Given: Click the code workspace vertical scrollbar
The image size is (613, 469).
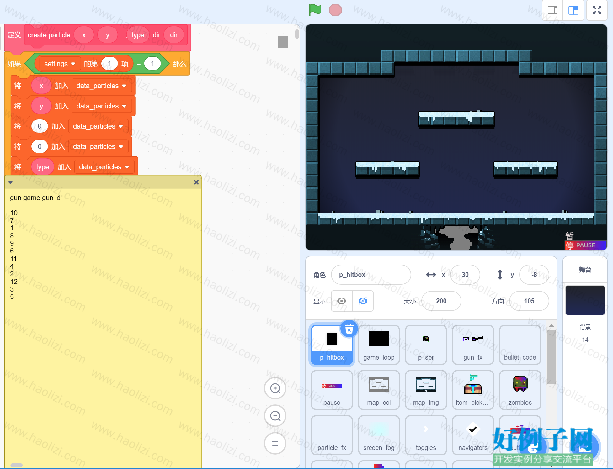Looking at the screenshot, I should (297, 34).
